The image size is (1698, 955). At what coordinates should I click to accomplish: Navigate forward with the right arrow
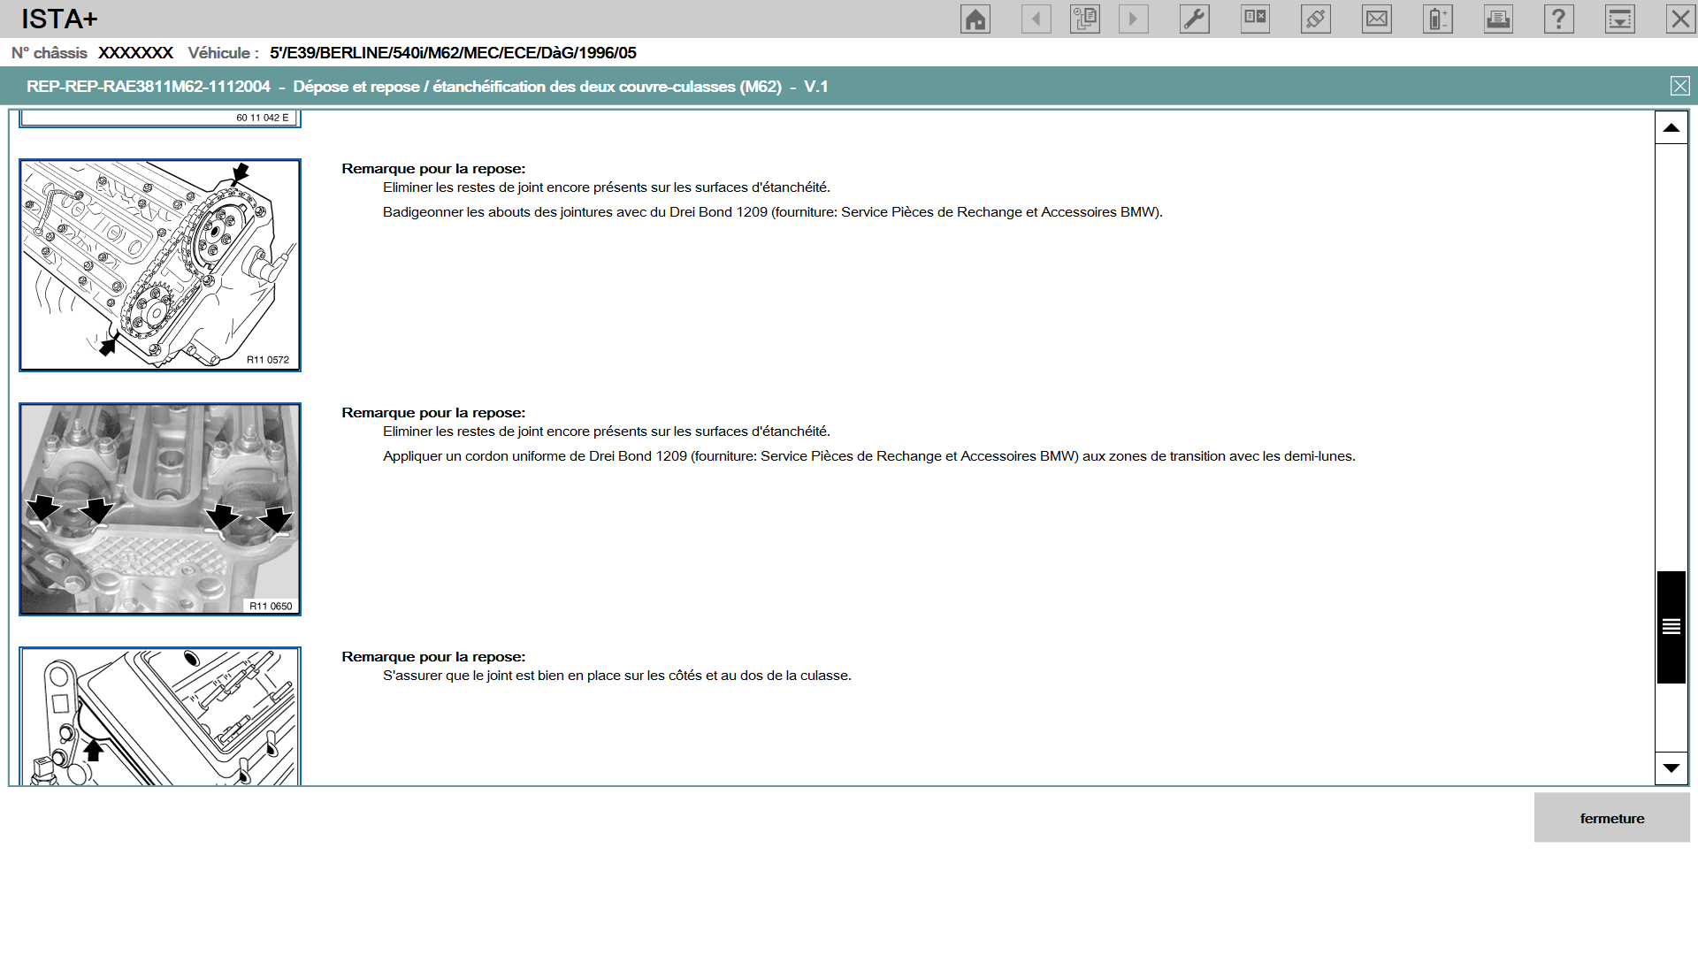(1133, 19)
